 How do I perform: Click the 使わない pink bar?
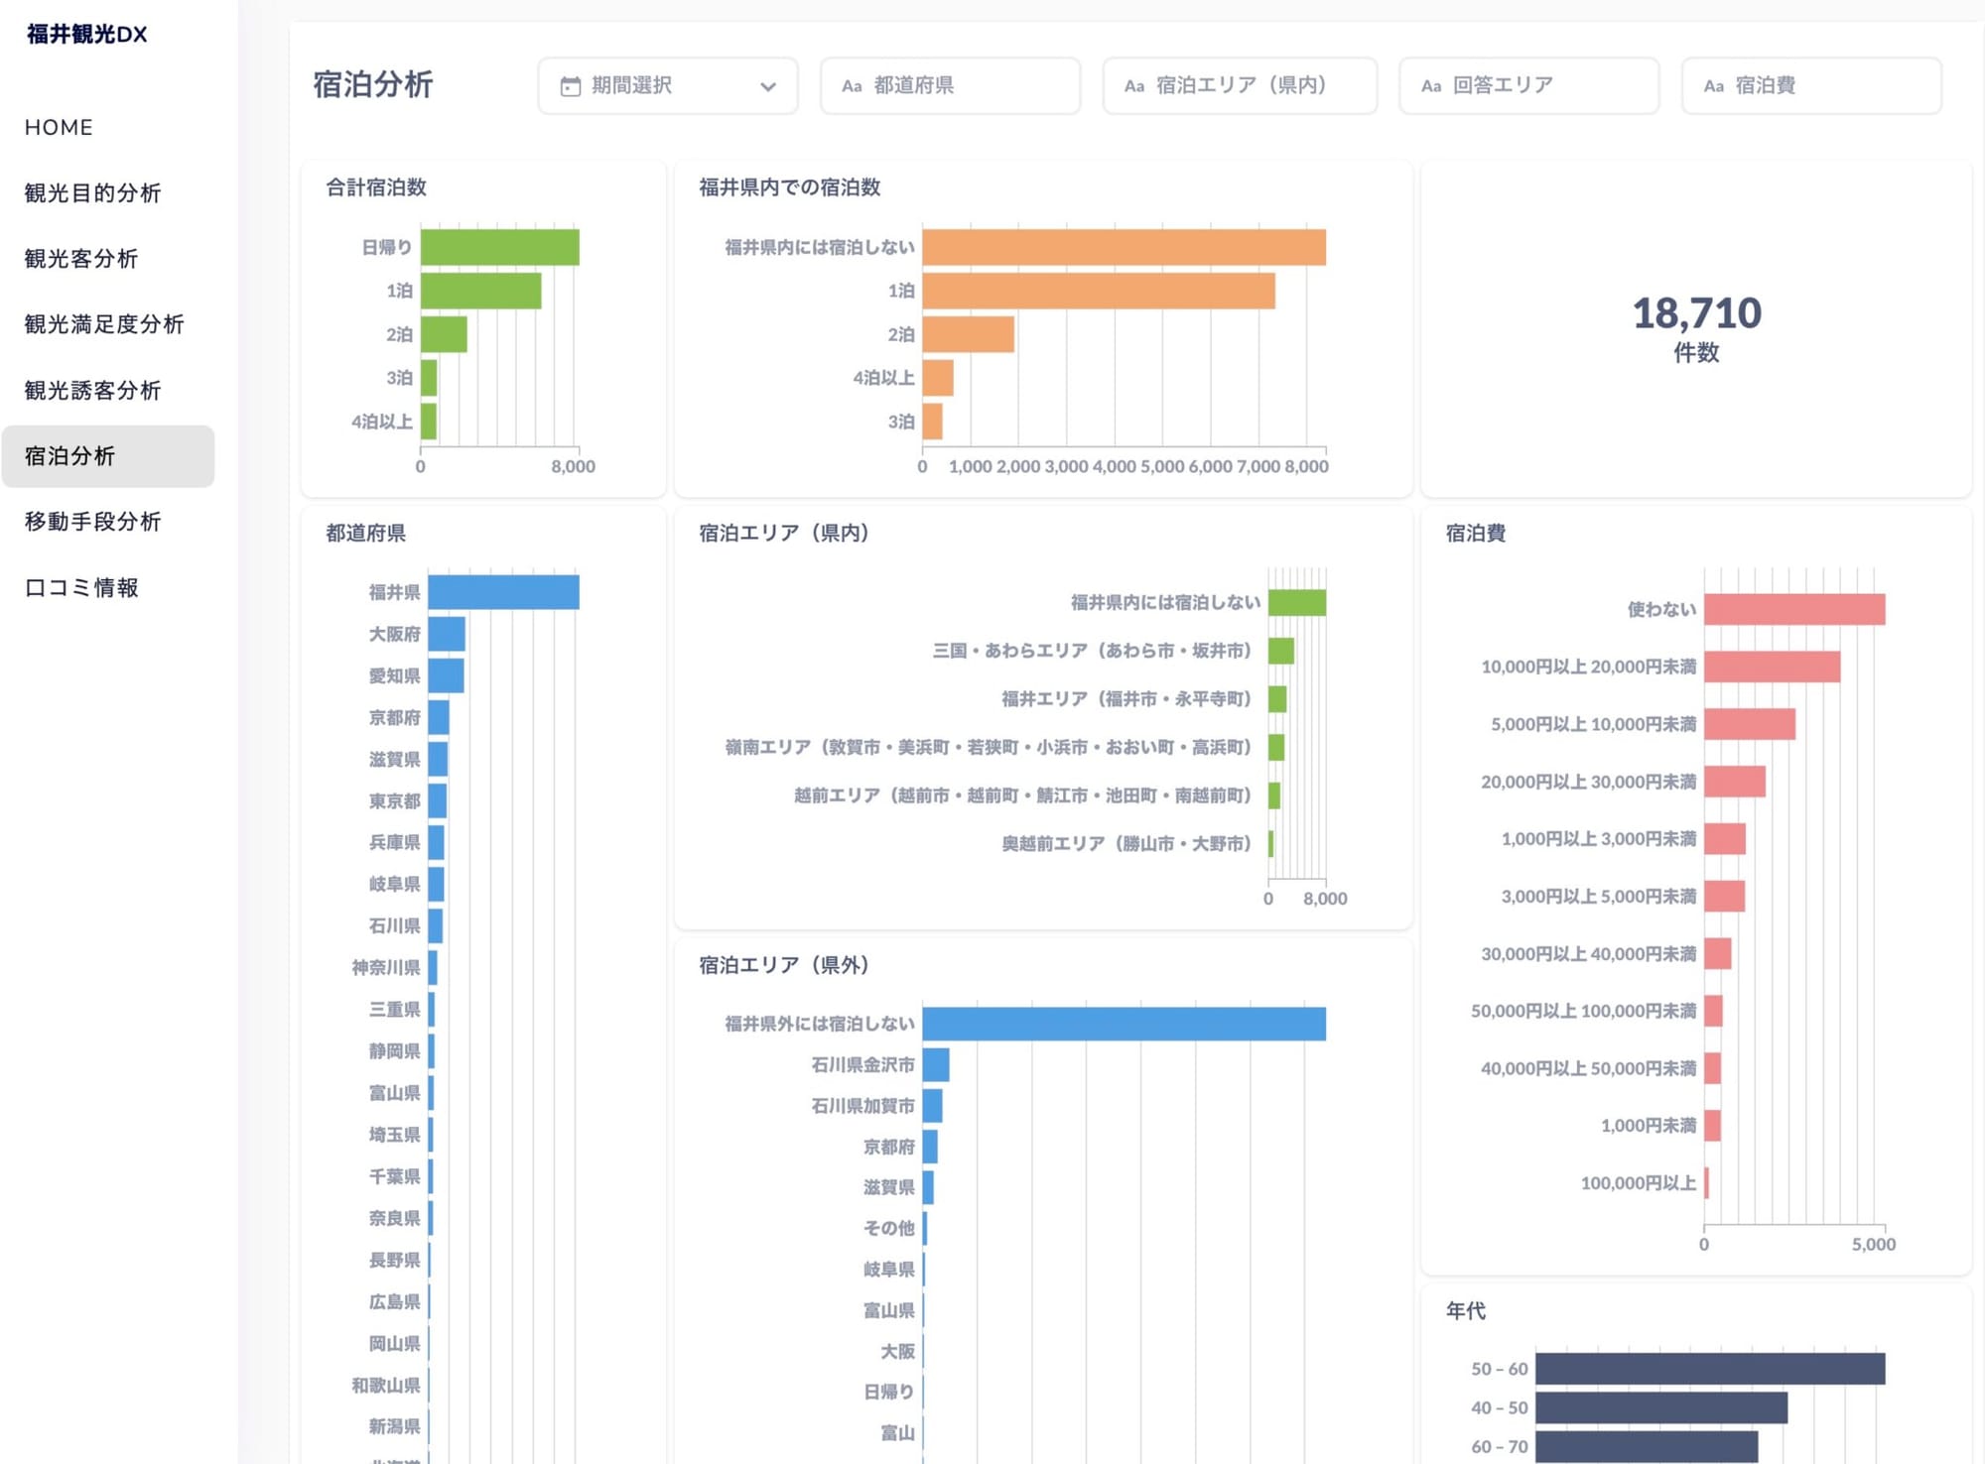(x=1793, y=609)
